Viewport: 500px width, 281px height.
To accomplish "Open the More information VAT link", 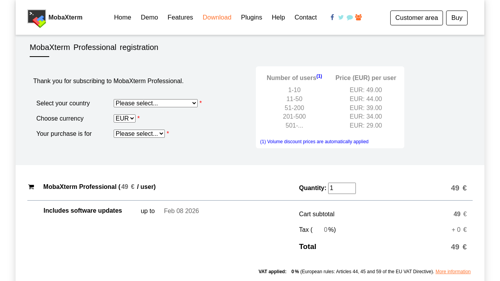I will click(453, 272).
